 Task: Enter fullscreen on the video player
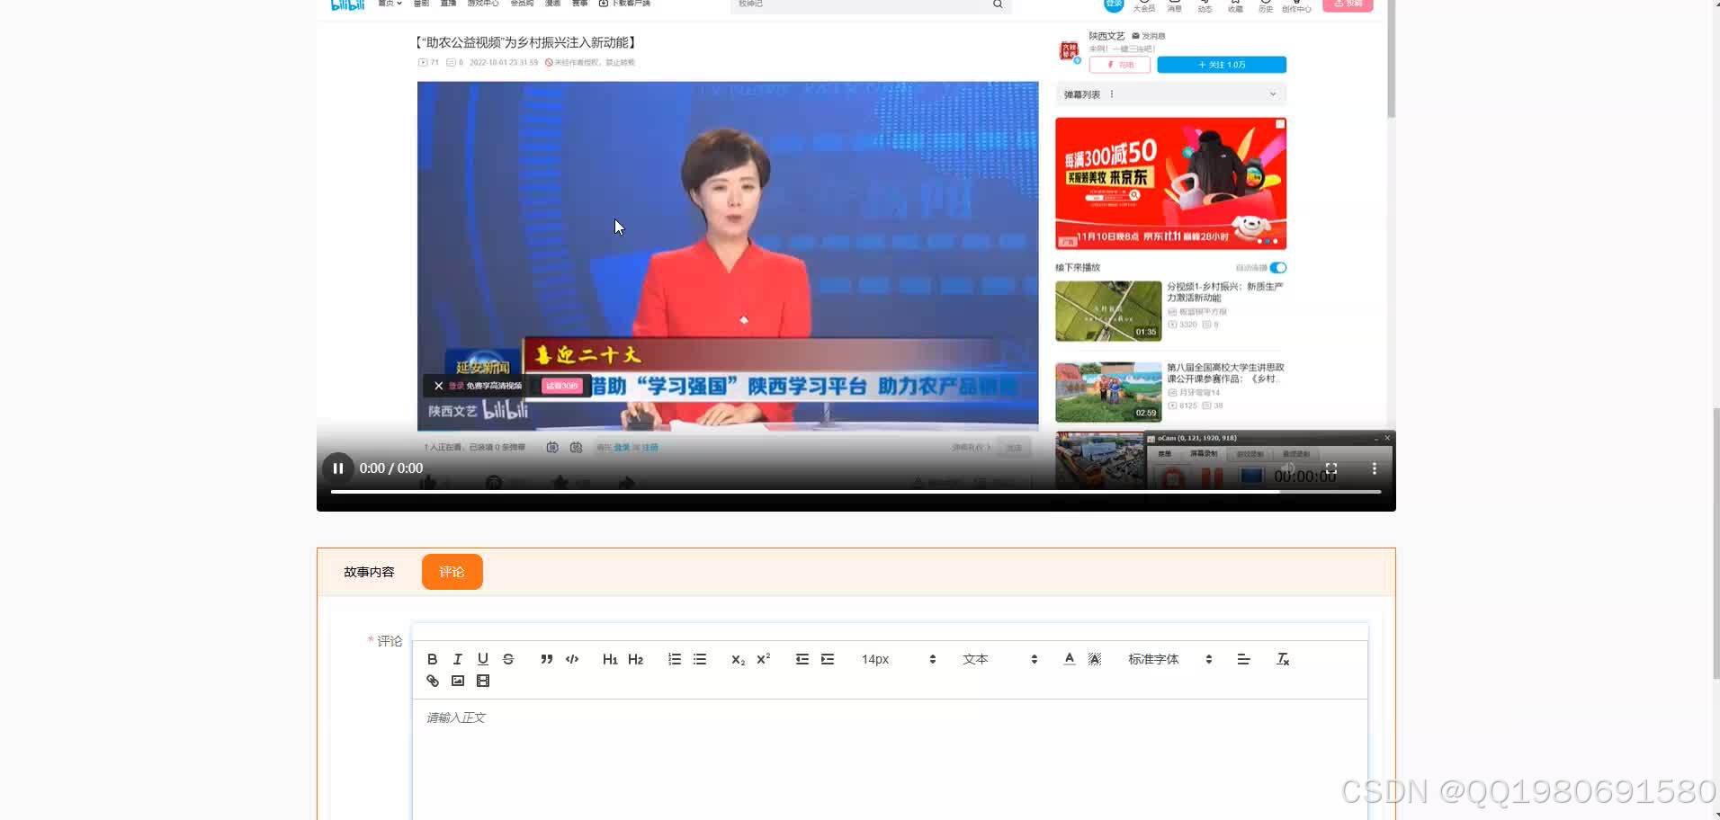click(1331, 468)
